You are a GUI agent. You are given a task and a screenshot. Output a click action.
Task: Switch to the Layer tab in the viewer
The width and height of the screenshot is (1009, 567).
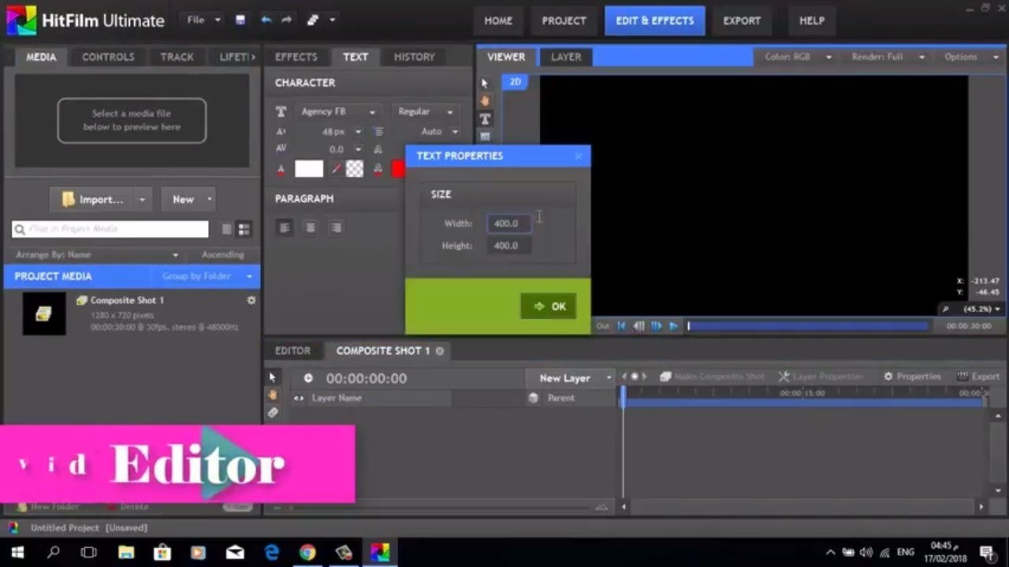566,57
